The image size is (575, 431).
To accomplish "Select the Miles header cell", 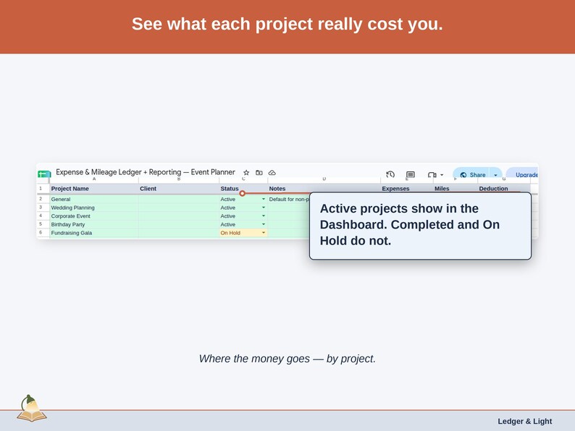I will [x=455, y=189].
